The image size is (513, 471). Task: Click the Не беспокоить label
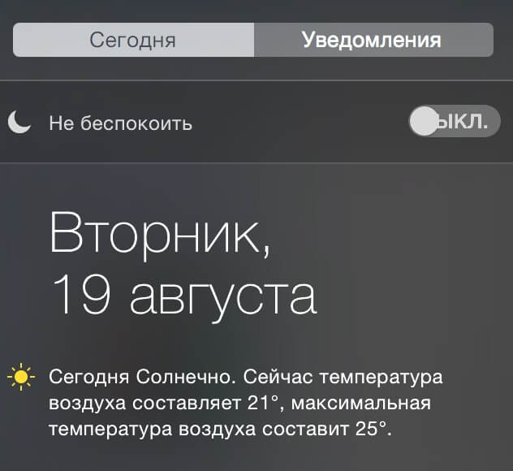click(120, 123)
